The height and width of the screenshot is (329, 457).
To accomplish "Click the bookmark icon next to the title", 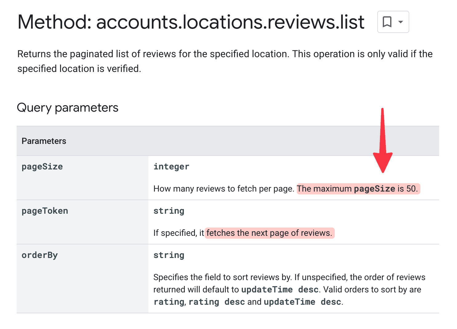I will coord(387,22).
